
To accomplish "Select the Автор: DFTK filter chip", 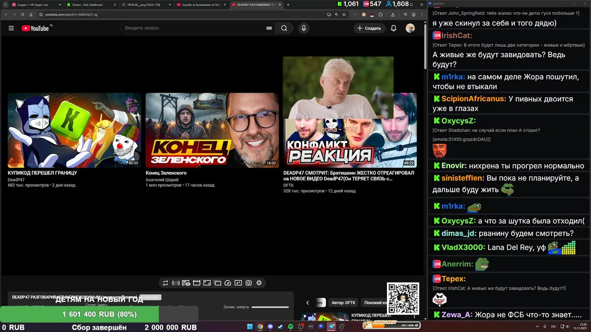I will (x=344, y=303).
